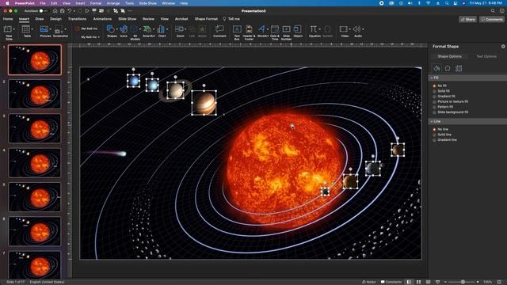
Task: Switch to Slide Sorter view icon
Action: (x=419, y=282)
